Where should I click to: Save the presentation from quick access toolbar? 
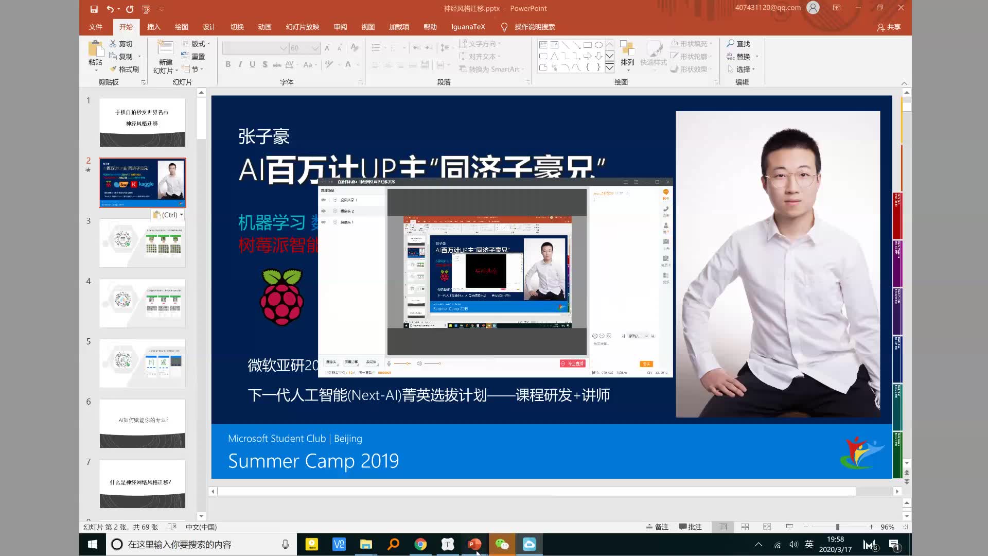[94, 9]
